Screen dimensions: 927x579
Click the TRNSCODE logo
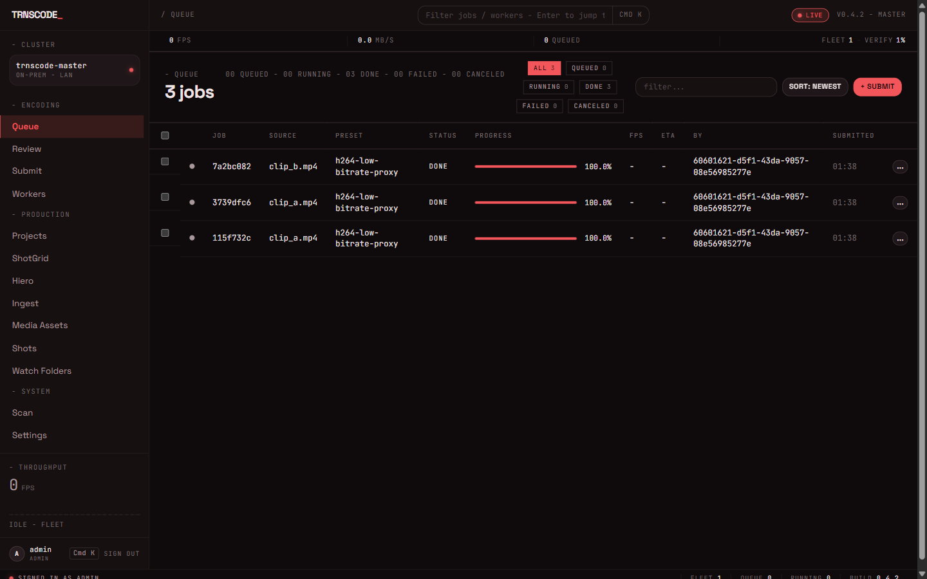37,15
